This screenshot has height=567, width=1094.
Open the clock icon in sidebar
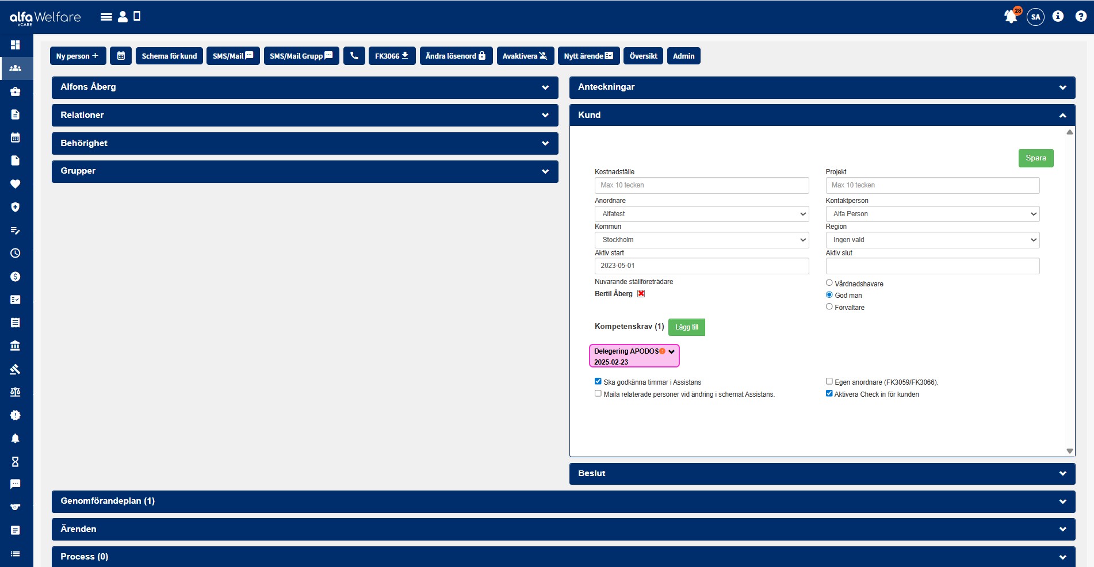tap(16, 253)
